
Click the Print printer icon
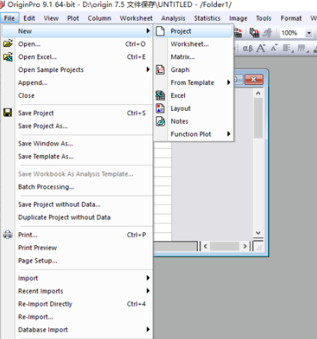pyautogui.click(x=8, y=235)
